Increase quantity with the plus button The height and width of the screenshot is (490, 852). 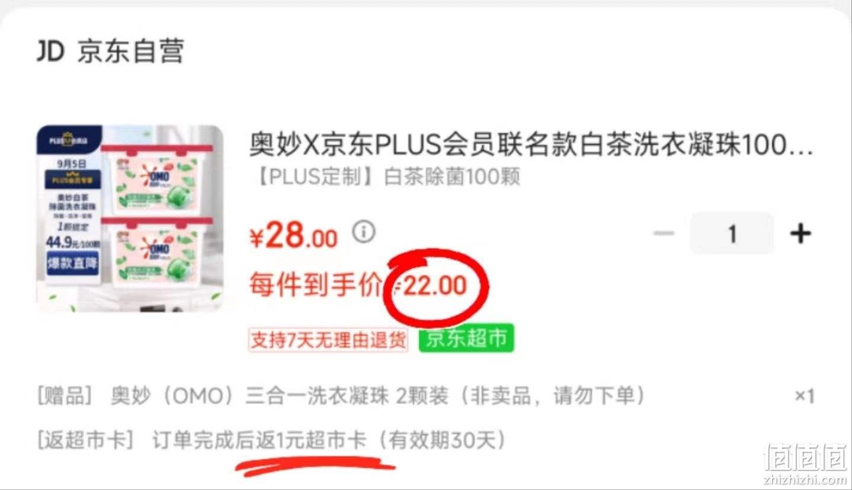click(800, 233)
